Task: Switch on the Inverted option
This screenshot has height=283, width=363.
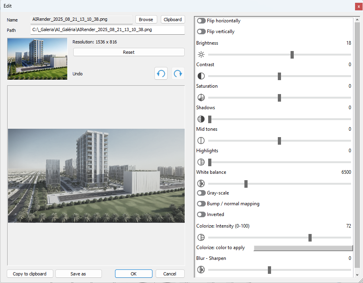Action: 201,214
